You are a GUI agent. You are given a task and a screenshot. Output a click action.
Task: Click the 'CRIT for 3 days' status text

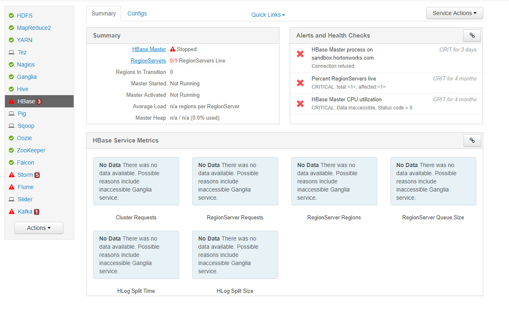tap(458, 49)
